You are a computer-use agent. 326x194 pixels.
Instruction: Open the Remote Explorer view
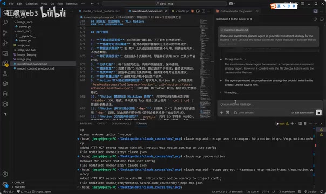[x=5, y=53]
